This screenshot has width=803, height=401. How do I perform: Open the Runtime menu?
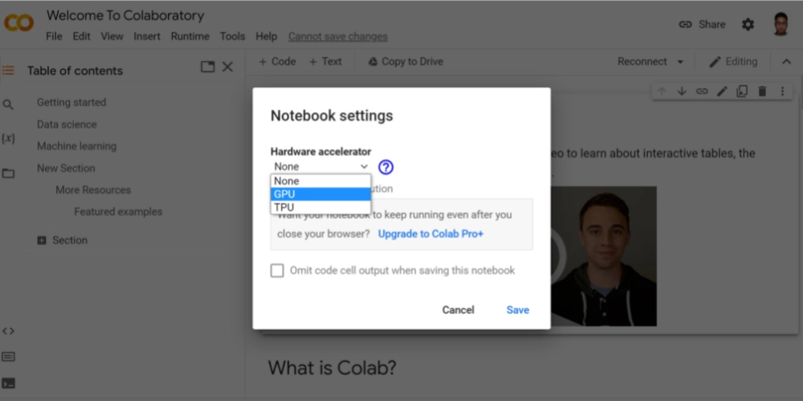(x=190, y=36)
